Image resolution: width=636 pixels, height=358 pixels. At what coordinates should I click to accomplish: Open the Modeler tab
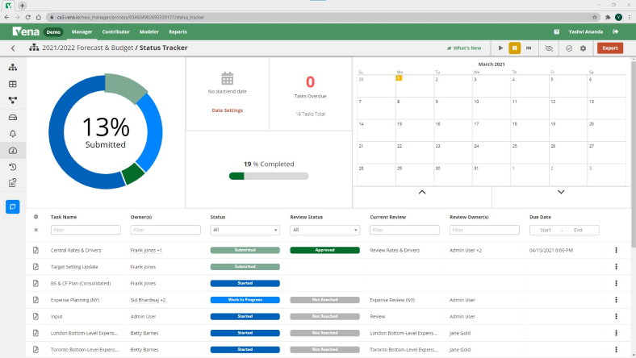[149, 31]
